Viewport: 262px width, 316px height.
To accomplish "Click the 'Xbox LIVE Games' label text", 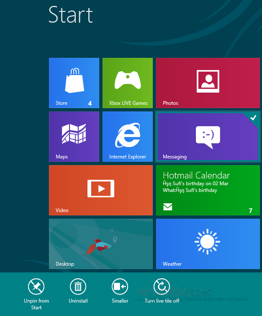I will click(128, 103).
